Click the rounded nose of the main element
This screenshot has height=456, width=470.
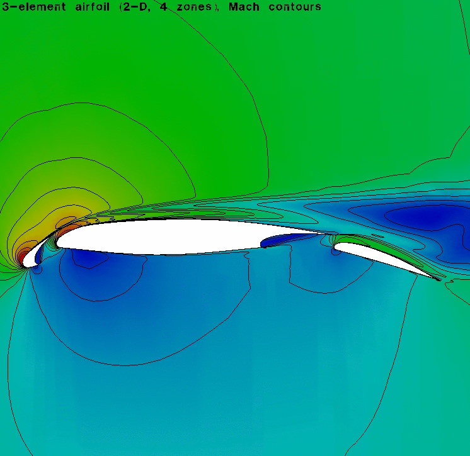tap(59, 240)
